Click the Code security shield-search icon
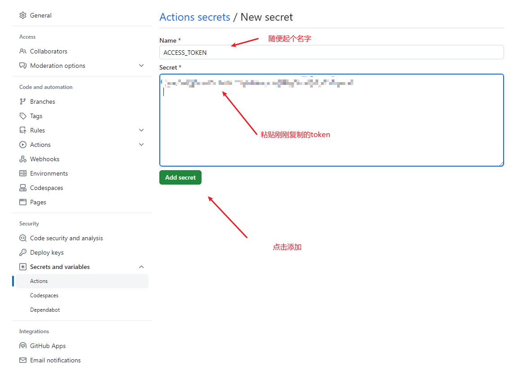Screen dimensions: 531x379 [x=23, y=238]
